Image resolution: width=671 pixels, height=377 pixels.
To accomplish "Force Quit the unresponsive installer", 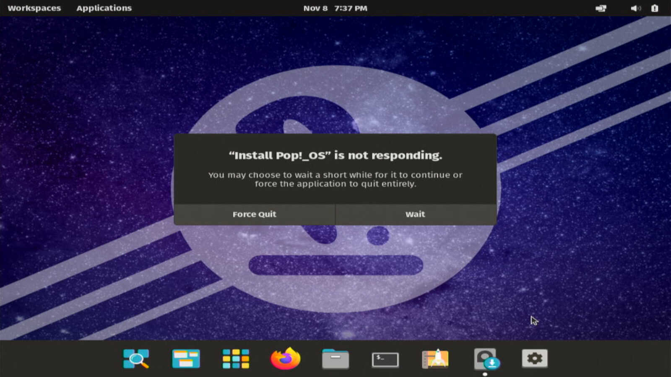I will point(254,214).
